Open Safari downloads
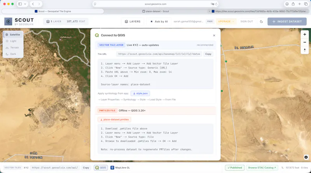Screen dimensions: 311x173 pyautogui.click(x=287, y=4)
